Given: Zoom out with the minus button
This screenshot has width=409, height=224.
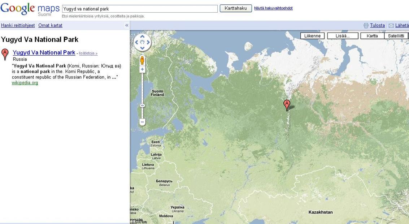Looking at the screenshot, I should [x=142, y=122].
